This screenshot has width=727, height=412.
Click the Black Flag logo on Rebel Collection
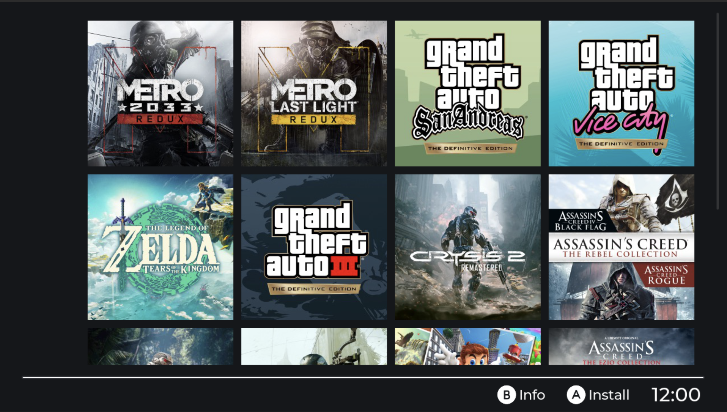pyautogui.click(x=581, y=221)
